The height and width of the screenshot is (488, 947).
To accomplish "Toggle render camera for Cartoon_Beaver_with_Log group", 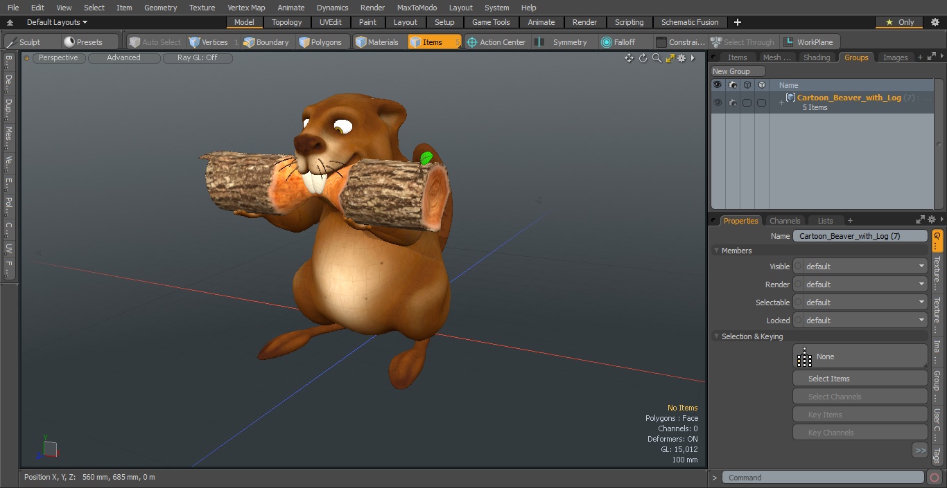I will [x=732, y=102].
